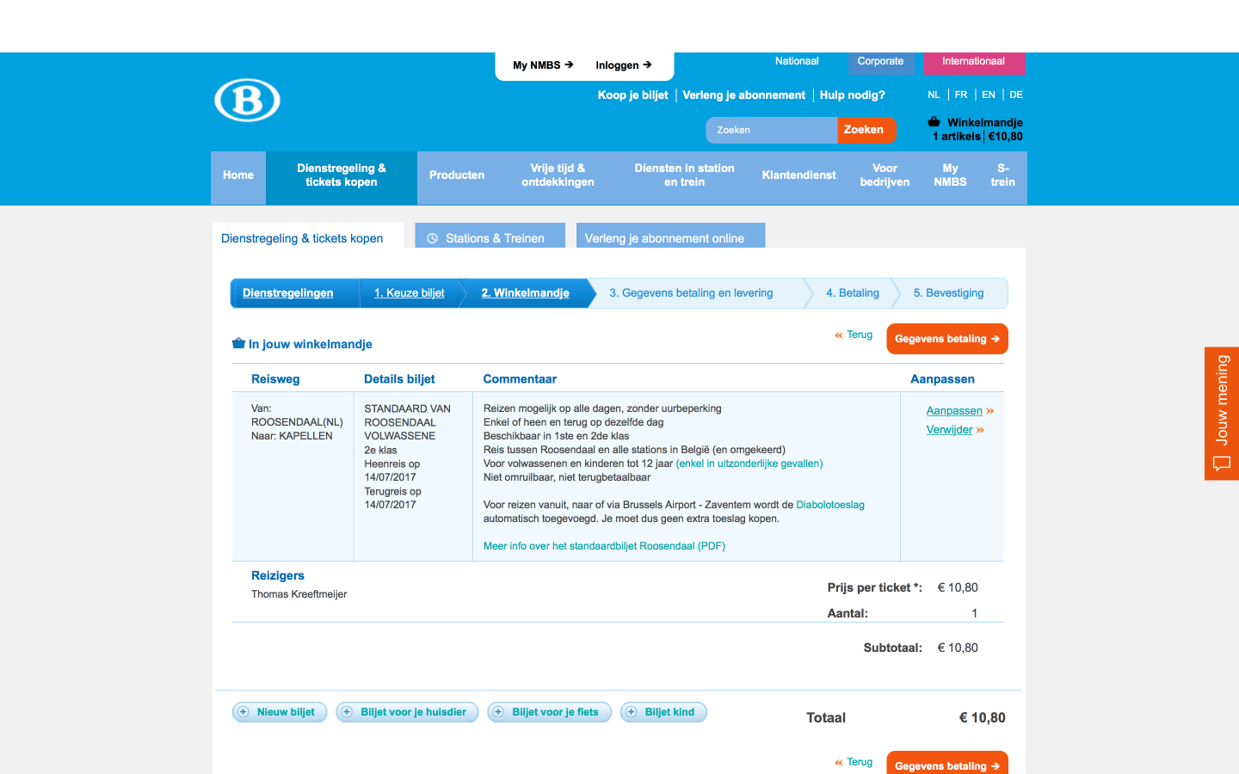Screen dimensions: 1239x774
Task: Click step 2. Winkelmandje
Action: click(x=526, y=293)
